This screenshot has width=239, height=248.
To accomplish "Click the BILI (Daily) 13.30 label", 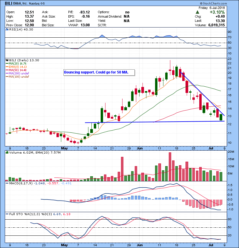I will pos(24,60).
